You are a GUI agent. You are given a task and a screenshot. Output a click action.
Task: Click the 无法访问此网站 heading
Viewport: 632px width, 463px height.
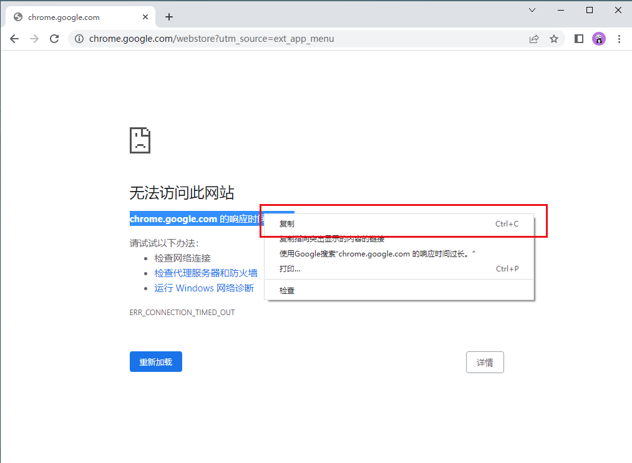182,193
